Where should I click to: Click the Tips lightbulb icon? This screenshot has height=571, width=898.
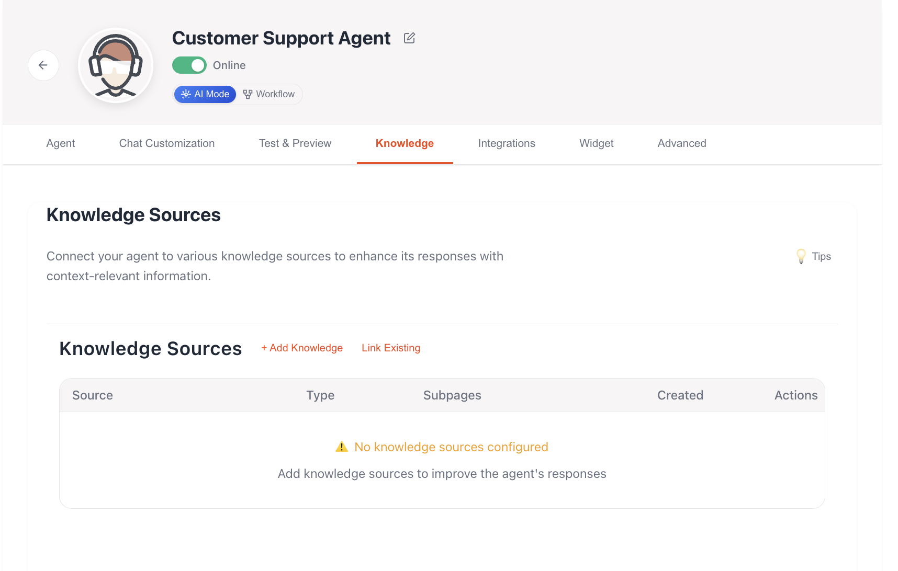[801, 256]
